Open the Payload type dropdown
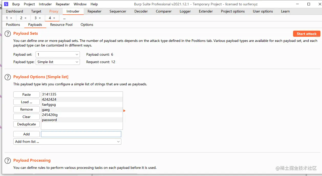Viewport: 322px width, 176px height. click(x=58, y=62)
